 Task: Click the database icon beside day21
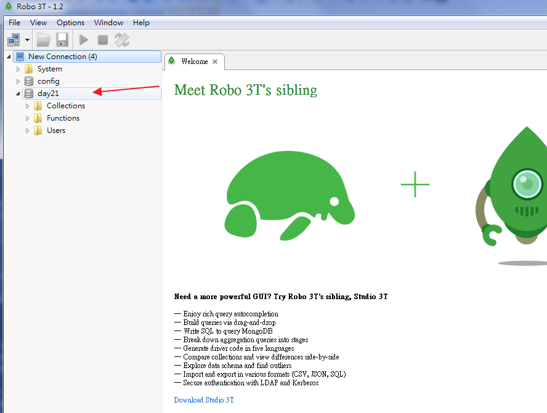click(29, 94)
